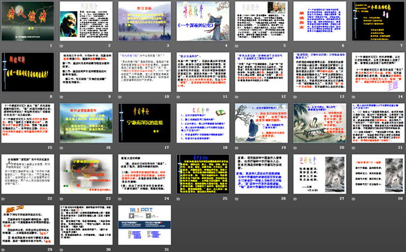Click the animation star icon under slide 16
Image resolution: width=406 pixels, height=252 pixels.
click(62, 148)
